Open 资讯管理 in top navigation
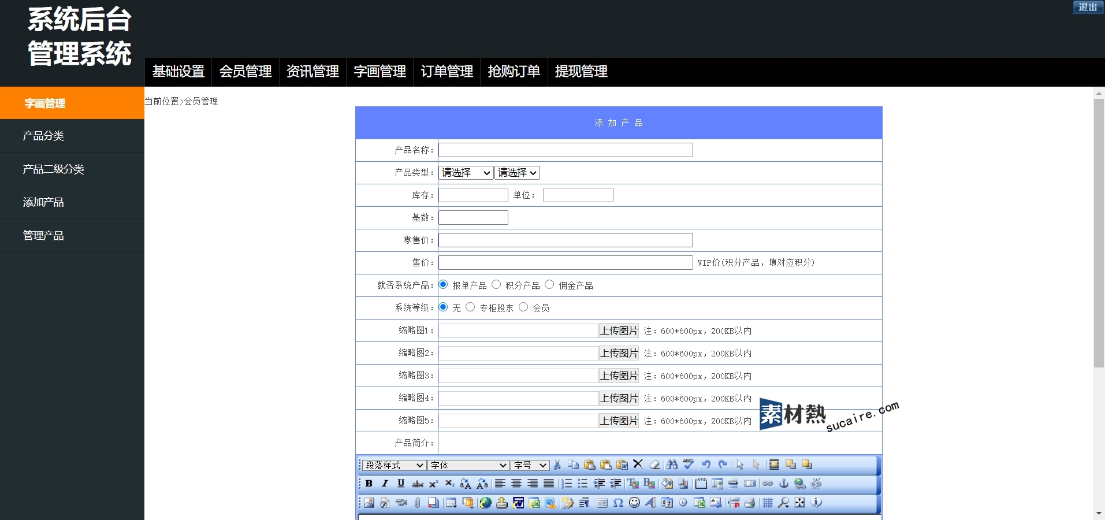This screenshot has height=520, width=1105. coord(312,72)
